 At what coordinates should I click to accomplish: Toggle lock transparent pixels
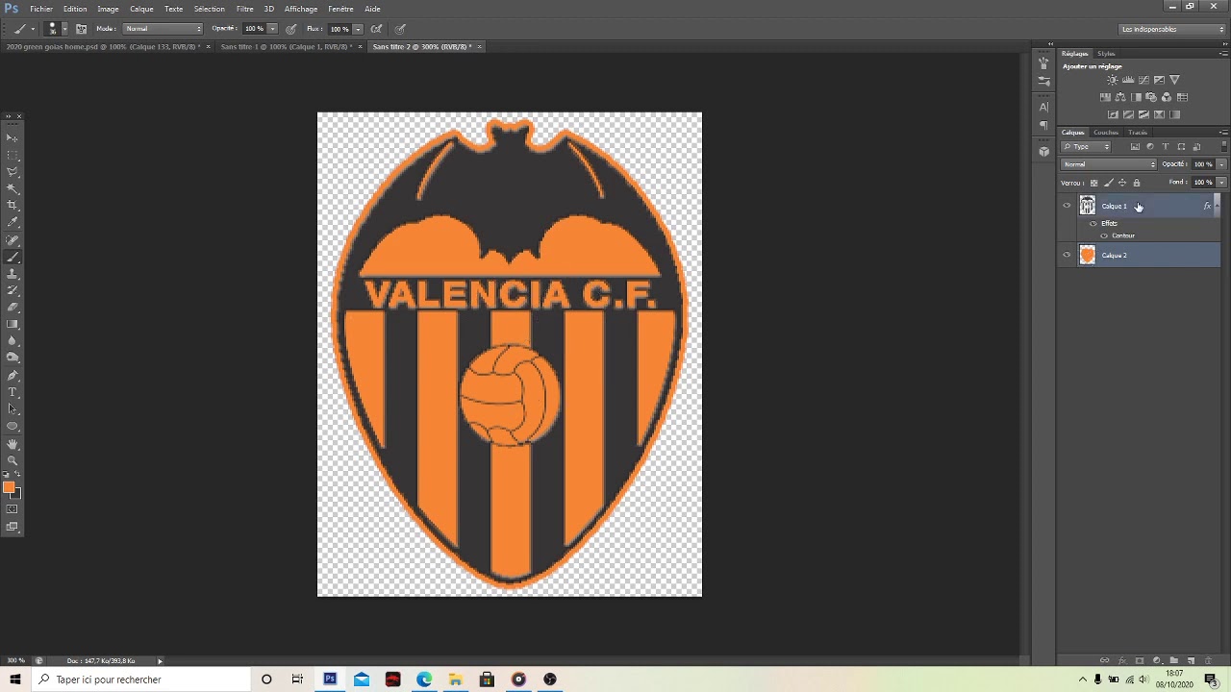tap(1093, 183)
